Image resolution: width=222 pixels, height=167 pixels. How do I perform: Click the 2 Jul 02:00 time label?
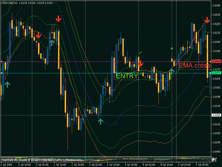[42, 165]
